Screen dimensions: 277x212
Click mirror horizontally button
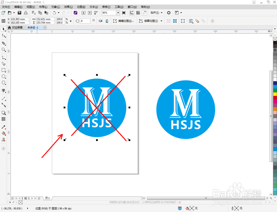[x=101, y=21]
